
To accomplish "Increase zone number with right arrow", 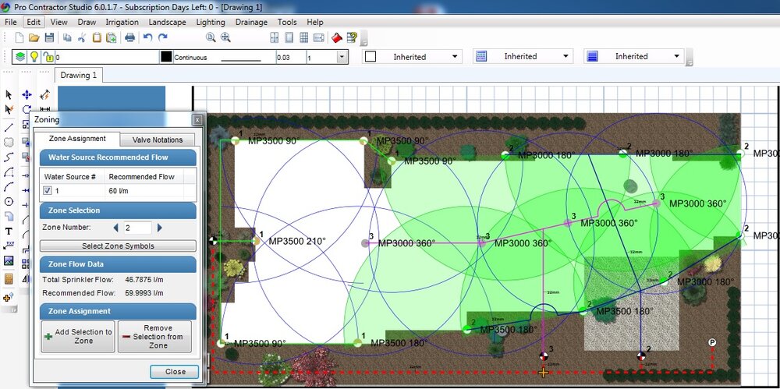I will click(160, 228).
